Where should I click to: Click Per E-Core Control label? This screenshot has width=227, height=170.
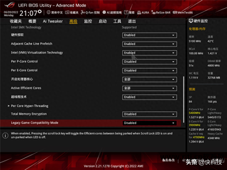pyautogui.click(x=24, y=70)
